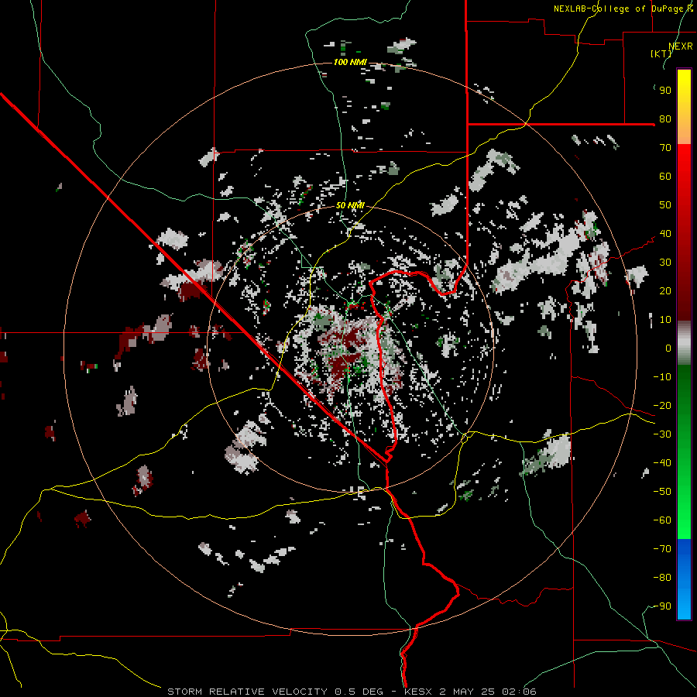Click the 20 value on the velocity scale

(x=665, y=291)
